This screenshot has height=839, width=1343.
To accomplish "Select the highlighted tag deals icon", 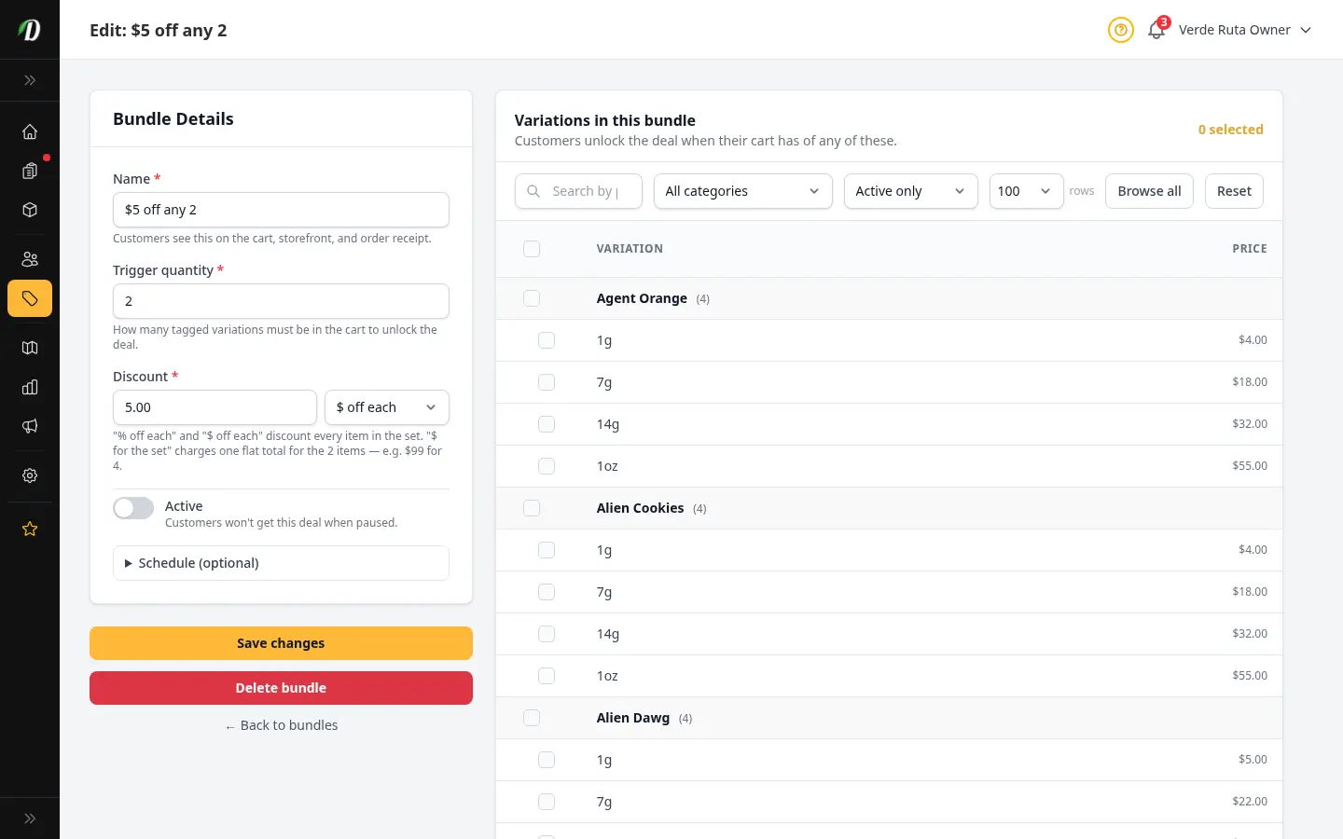I will click(30, 298).
